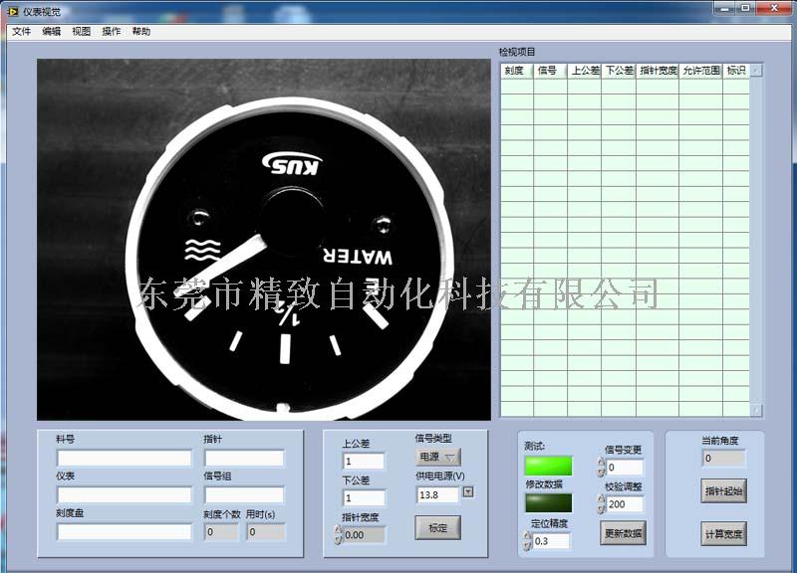Viewport: 797px width, 573px height.
Task: Click the 上公差 input field
Action: coord(364,461)
